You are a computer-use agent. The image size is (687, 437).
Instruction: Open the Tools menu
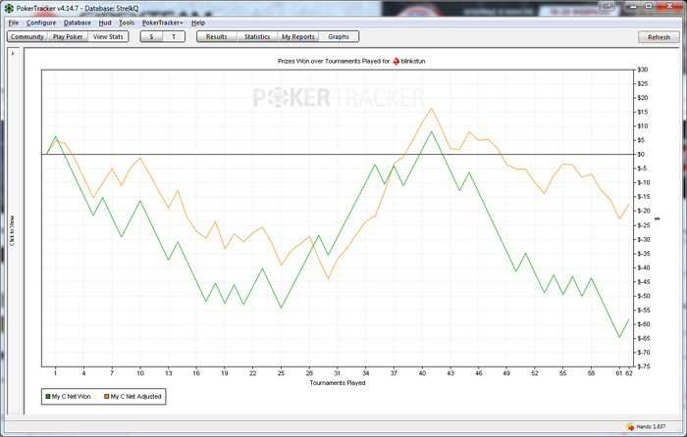(x=127, y=23)
